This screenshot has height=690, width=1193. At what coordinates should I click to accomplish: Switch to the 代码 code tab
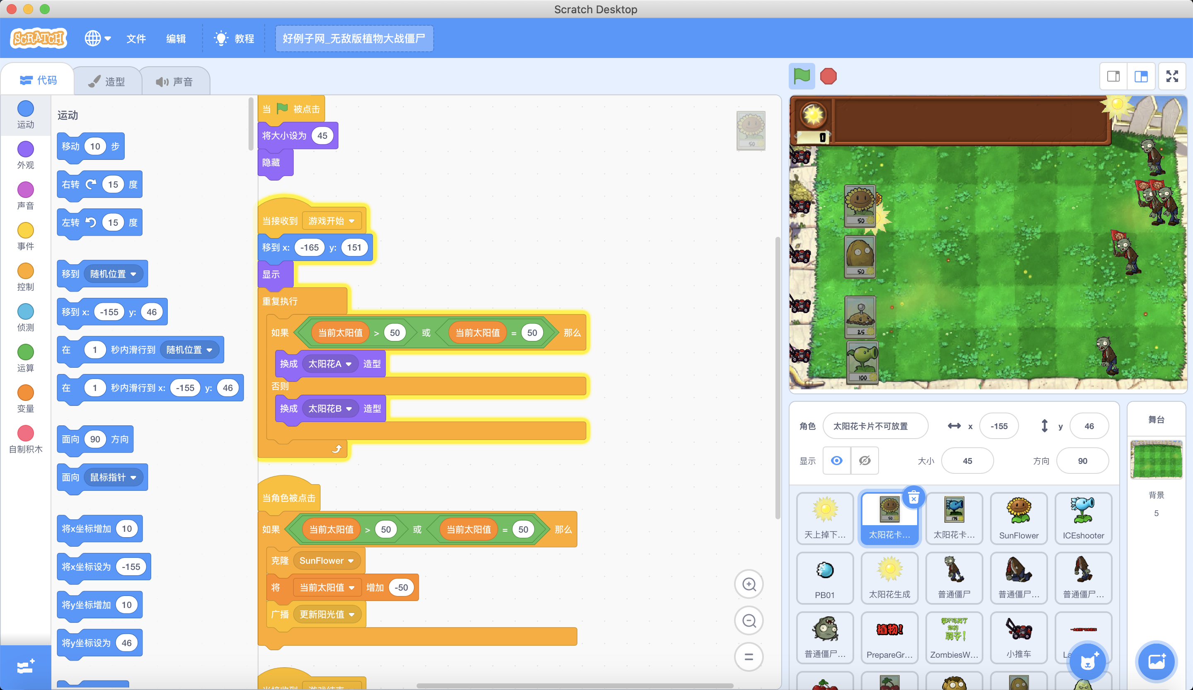pyautogui.click(x=39, y=80)
